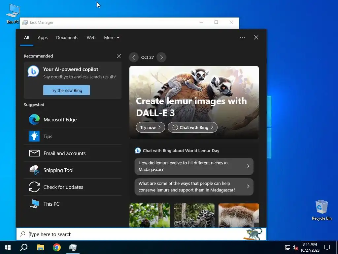Minimize the Task Manager window
This screenshot has height=254, width=338.
[x=201, y=22]
